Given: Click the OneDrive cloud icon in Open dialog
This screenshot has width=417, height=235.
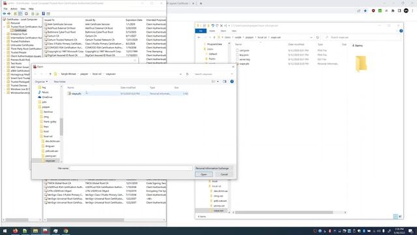Looking at the screenshot, I should click(40, 97).
